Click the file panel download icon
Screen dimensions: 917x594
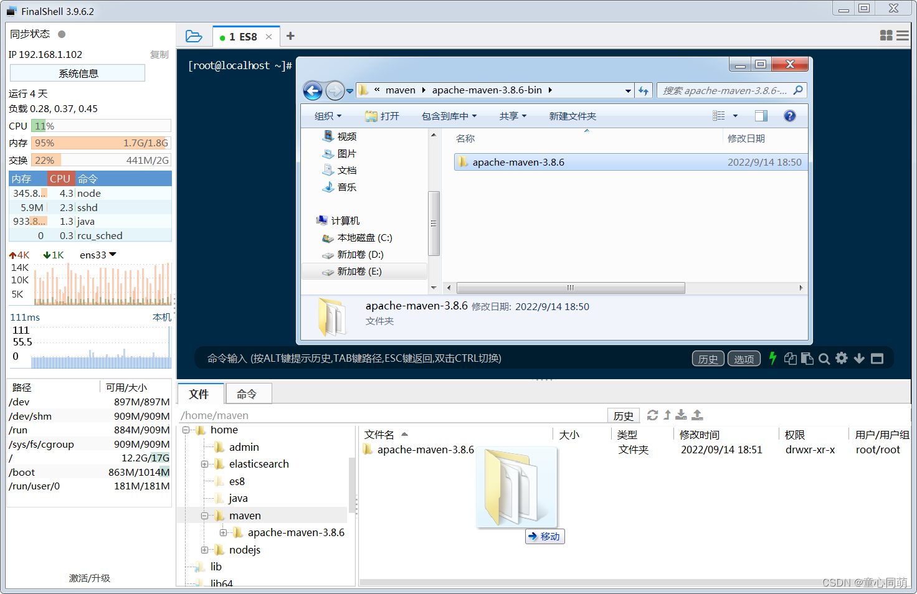coord(682,415)
